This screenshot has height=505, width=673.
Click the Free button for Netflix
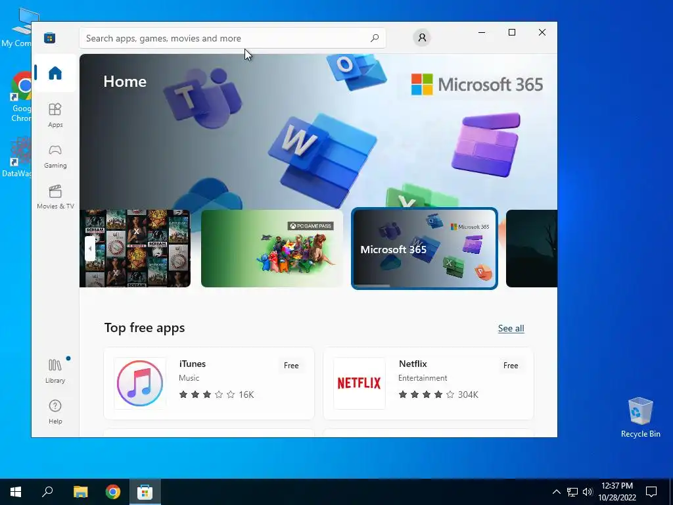(511, 366)
